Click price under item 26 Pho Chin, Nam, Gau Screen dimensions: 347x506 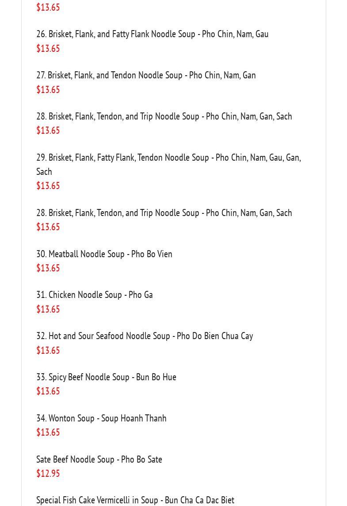48,48
